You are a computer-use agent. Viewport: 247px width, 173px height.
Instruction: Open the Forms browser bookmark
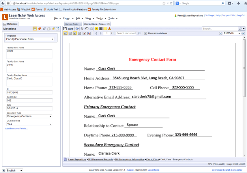click(37, 9)
